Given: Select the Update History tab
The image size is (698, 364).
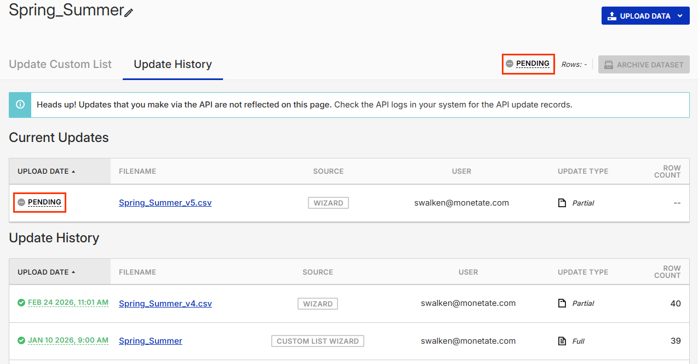Looking at the screenshot, I should [173, 64].
